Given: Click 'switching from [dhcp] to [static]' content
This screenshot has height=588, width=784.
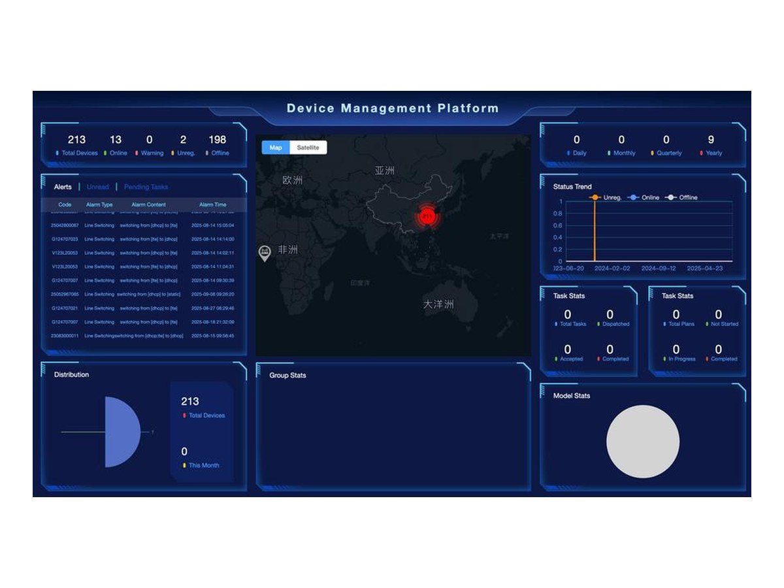Looking at the screenshot, I should 148,295.
